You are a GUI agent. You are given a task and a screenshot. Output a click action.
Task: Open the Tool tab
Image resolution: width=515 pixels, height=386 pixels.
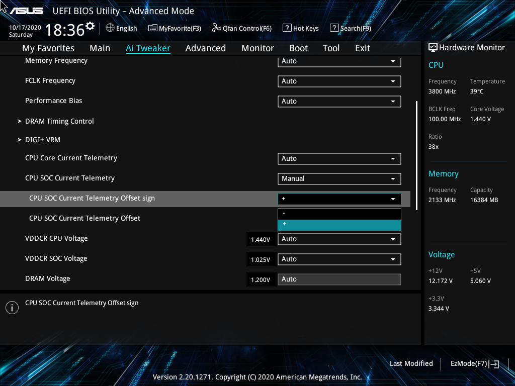[x=331, y=48]
